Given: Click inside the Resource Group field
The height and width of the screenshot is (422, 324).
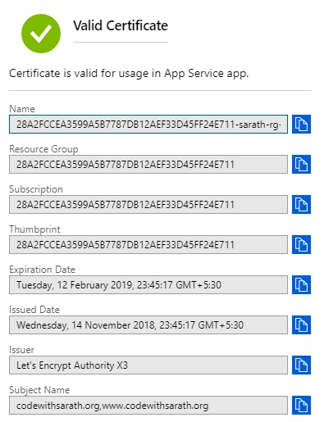Looking at the screenshot, I should click(x=148, y=165).
